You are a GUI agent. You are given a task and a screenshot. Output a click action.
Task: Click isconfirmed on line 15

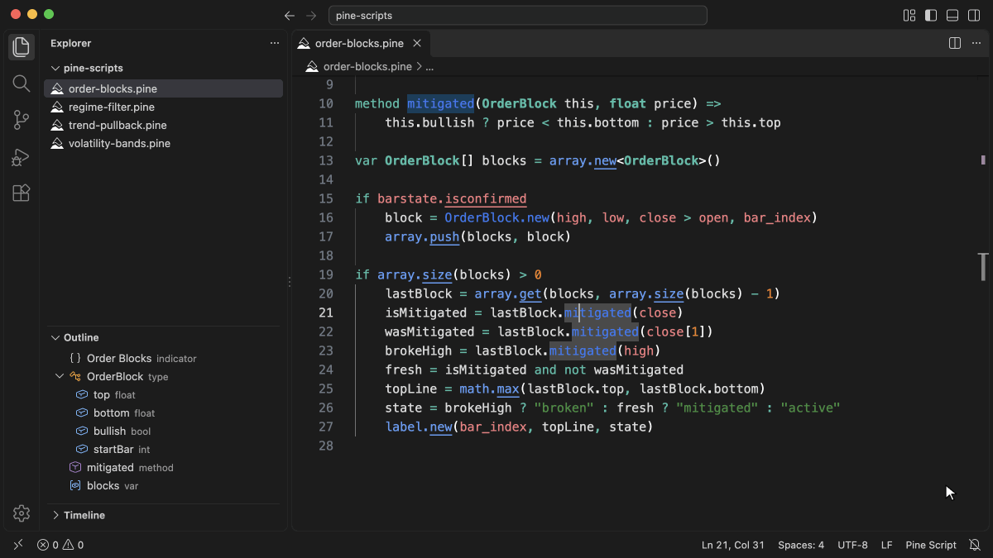pos(486,198)
